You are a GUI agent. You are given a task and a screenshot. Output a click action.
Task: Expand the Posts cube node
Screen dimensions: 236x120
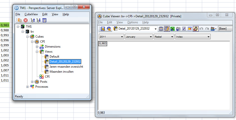pos(32,82)
